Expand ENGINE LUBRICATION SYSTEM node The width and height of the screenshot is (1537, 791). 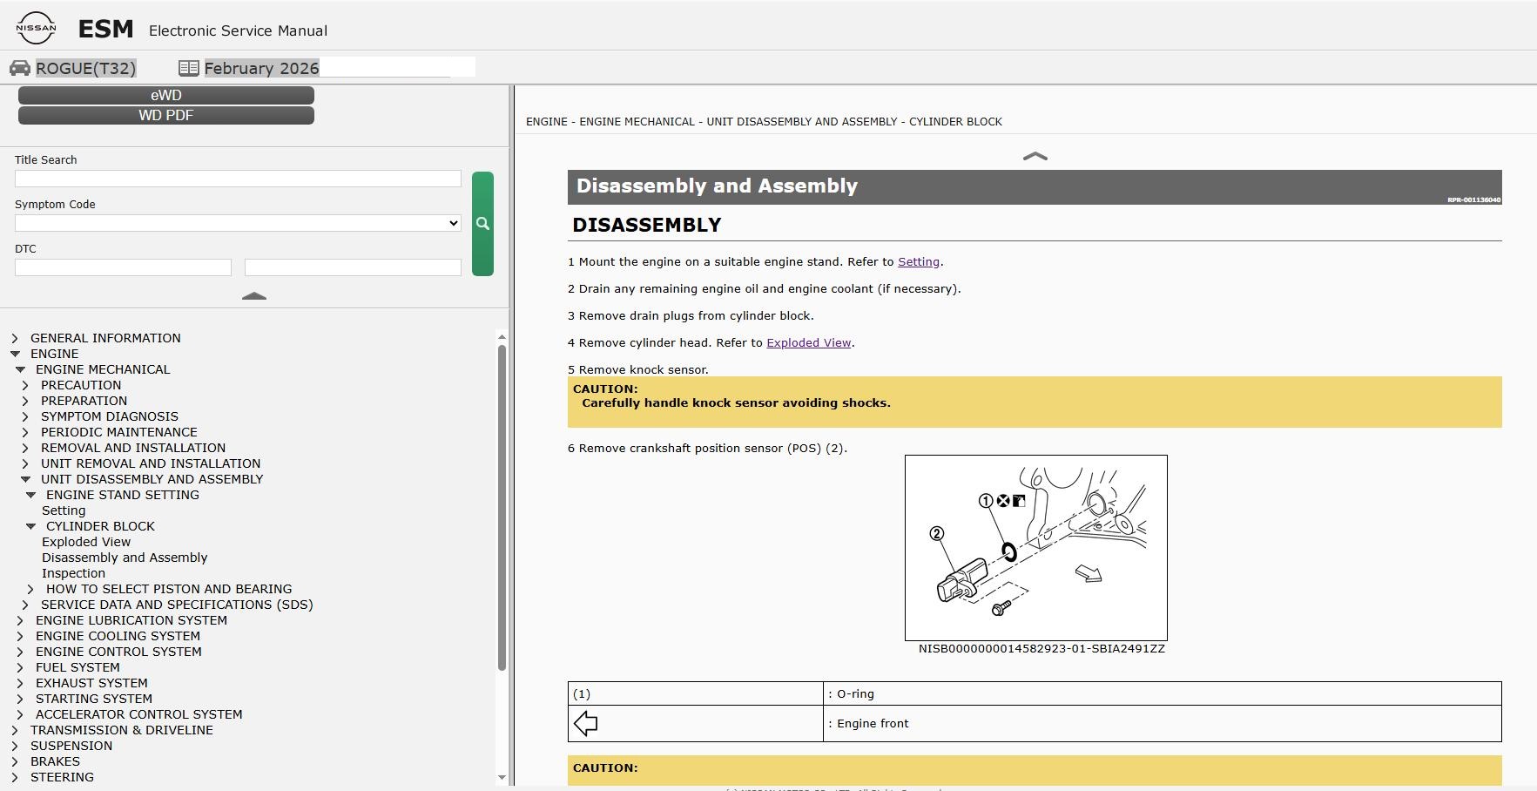[x=20, y=620]
